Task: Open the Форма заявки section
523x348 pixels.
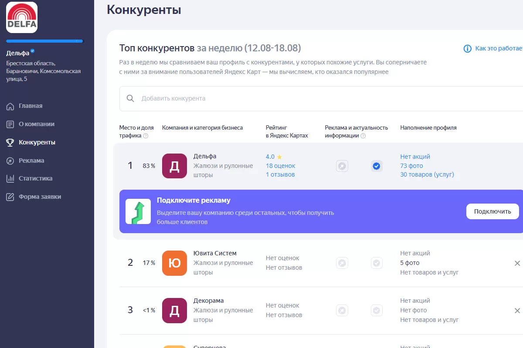Action: click(40, 197)
